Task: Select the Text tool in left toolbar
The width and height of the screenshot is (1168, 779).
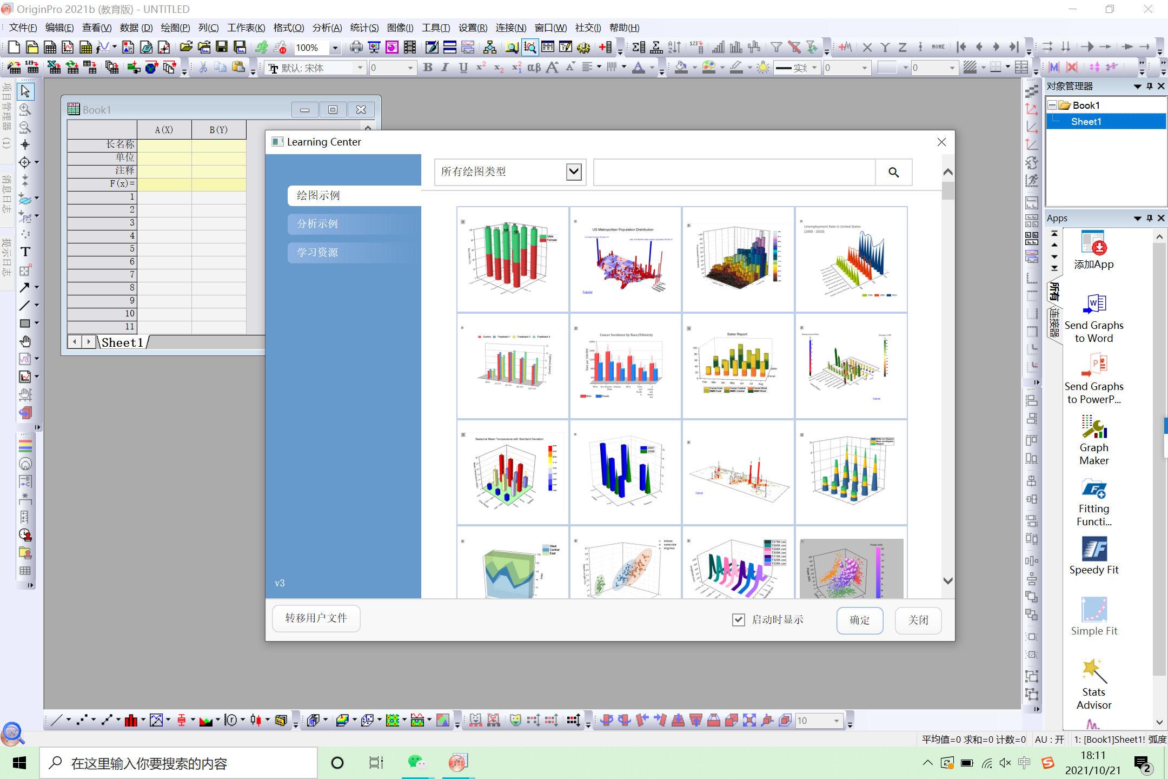Action: tap(25, 252)
